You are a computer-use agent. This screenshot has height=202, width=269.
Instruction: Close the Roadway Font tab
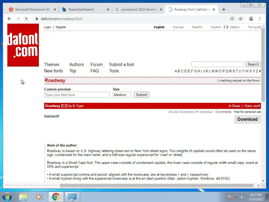(x=214, y=9)
